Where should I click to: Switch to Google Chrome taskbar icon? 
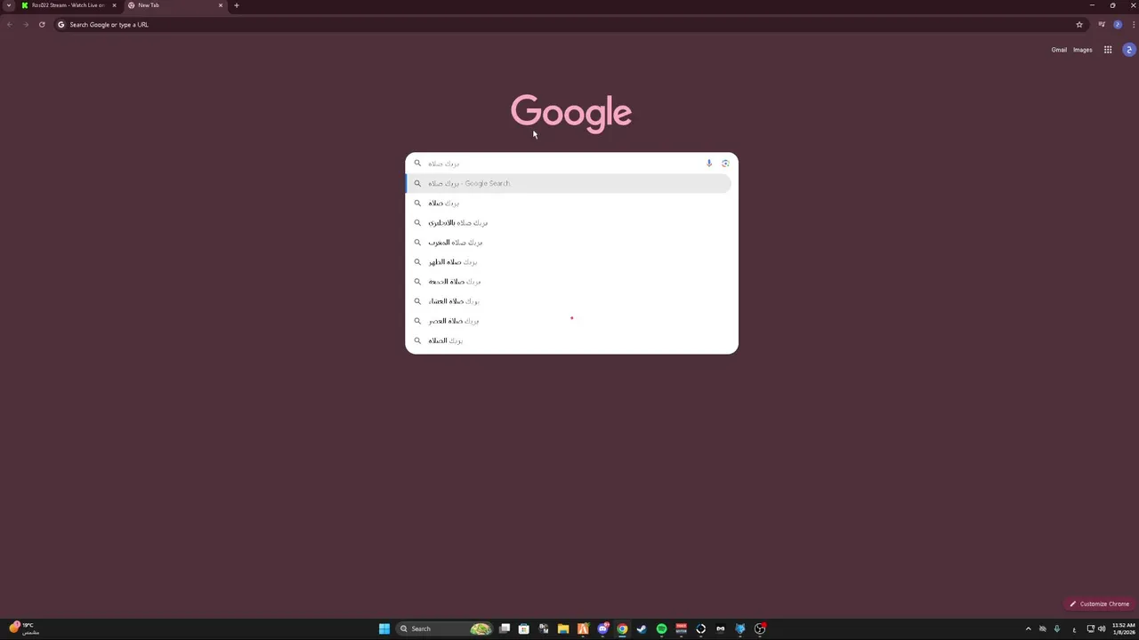point(622,629)
